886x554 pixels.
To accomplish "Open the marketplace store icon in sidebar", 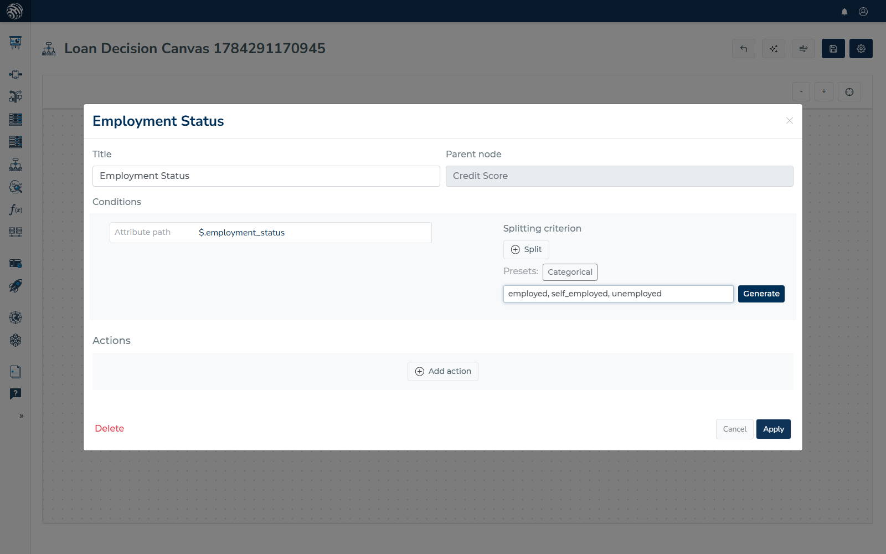I will coord(16,263).
